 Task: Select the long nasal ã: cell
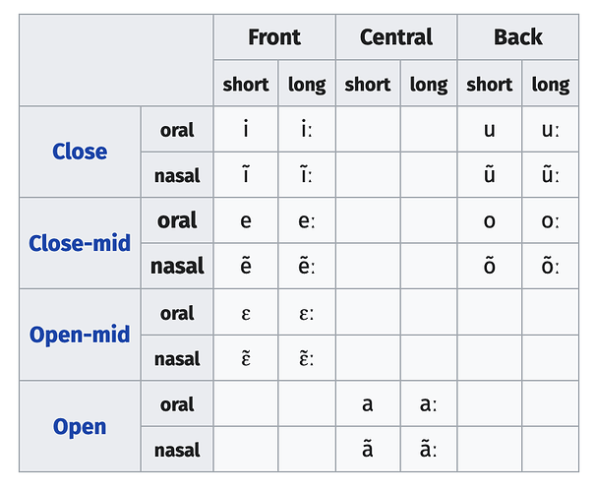429,449
